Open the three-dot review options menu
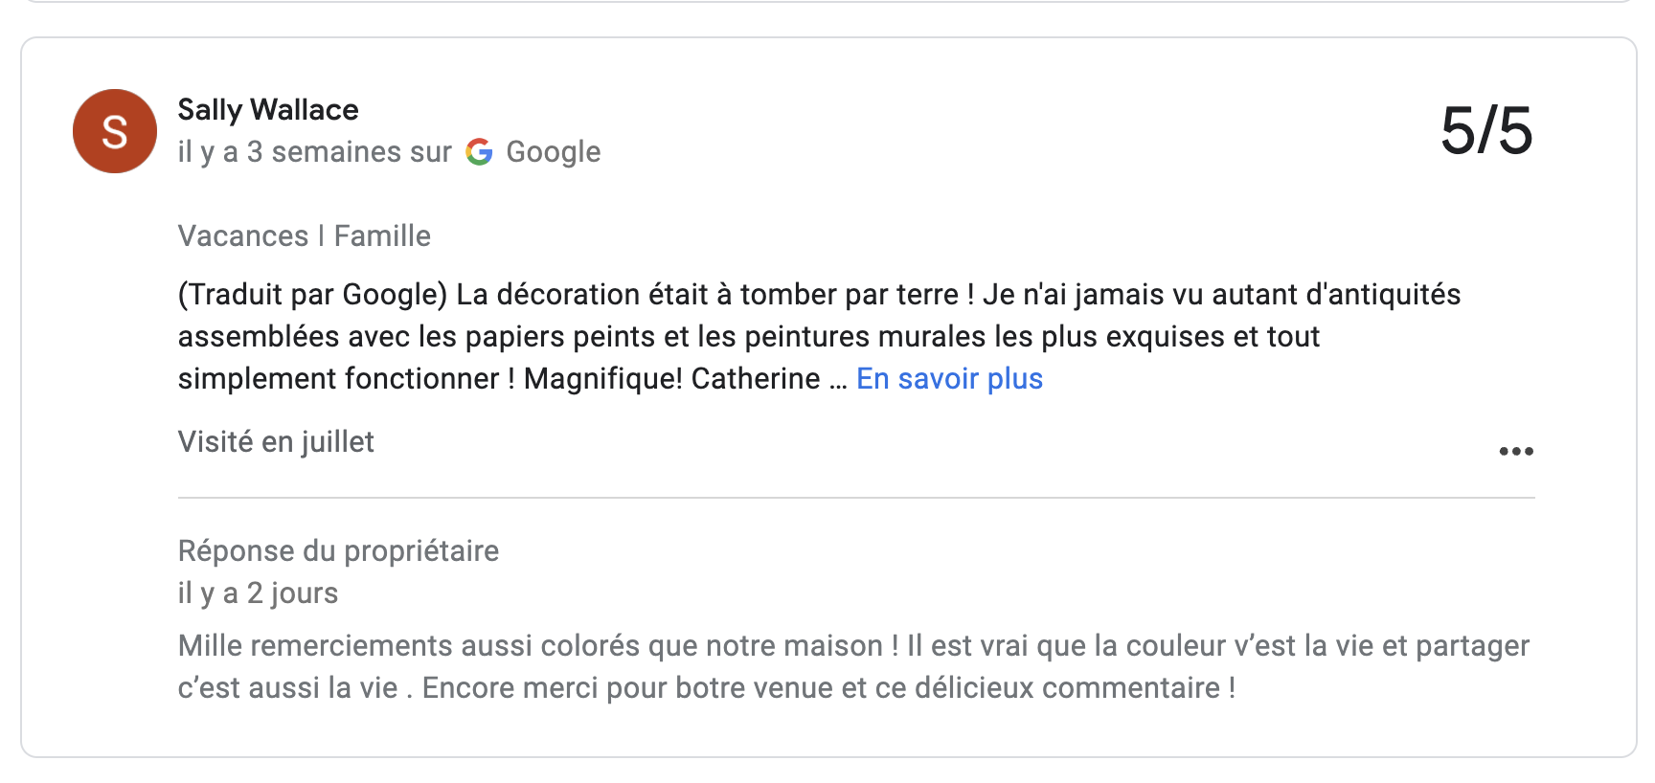Image resolution: width=1655 pixels, height=783 pixels. [x=1515, y=451]
